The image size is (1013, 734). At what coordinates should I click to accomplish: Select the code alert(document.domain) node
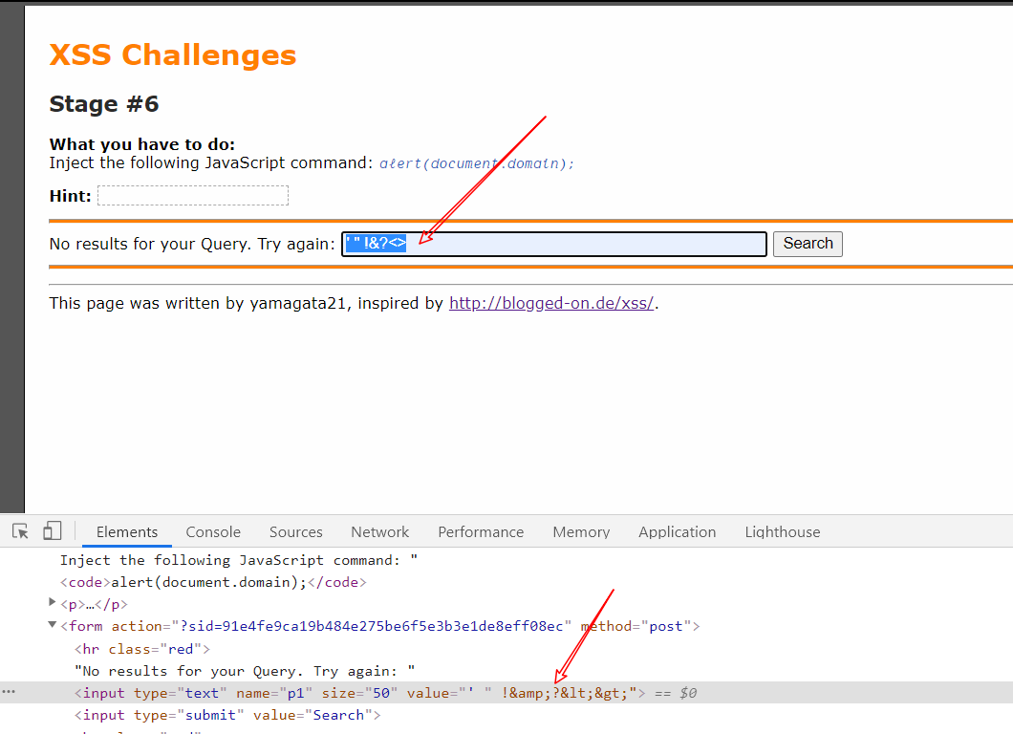213,582
